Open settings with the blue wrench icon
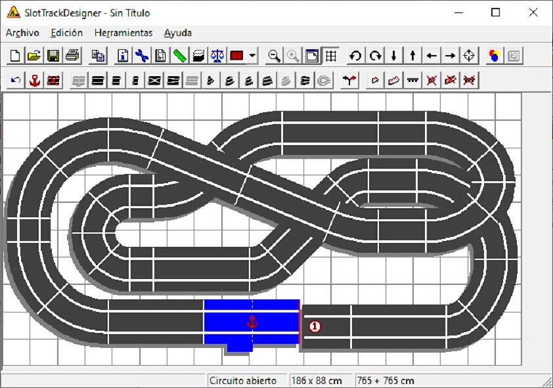The height and width of the screenshot is (388, 553). coord(142,56)
